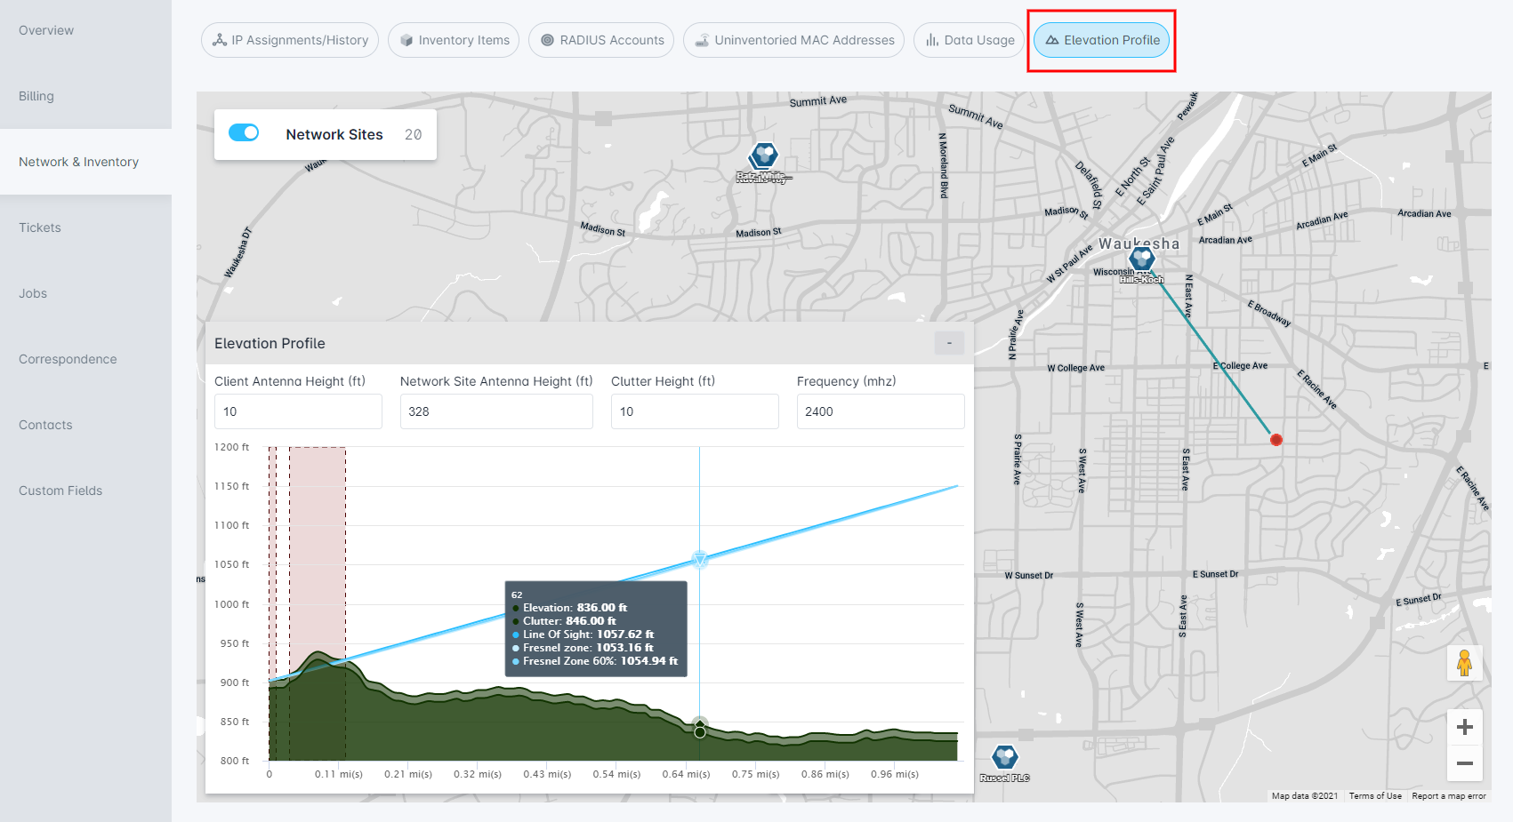The image size is (1513, 822).
Task: Select Network & Inventory in the sidebar
Action: [x=85, y=162]
